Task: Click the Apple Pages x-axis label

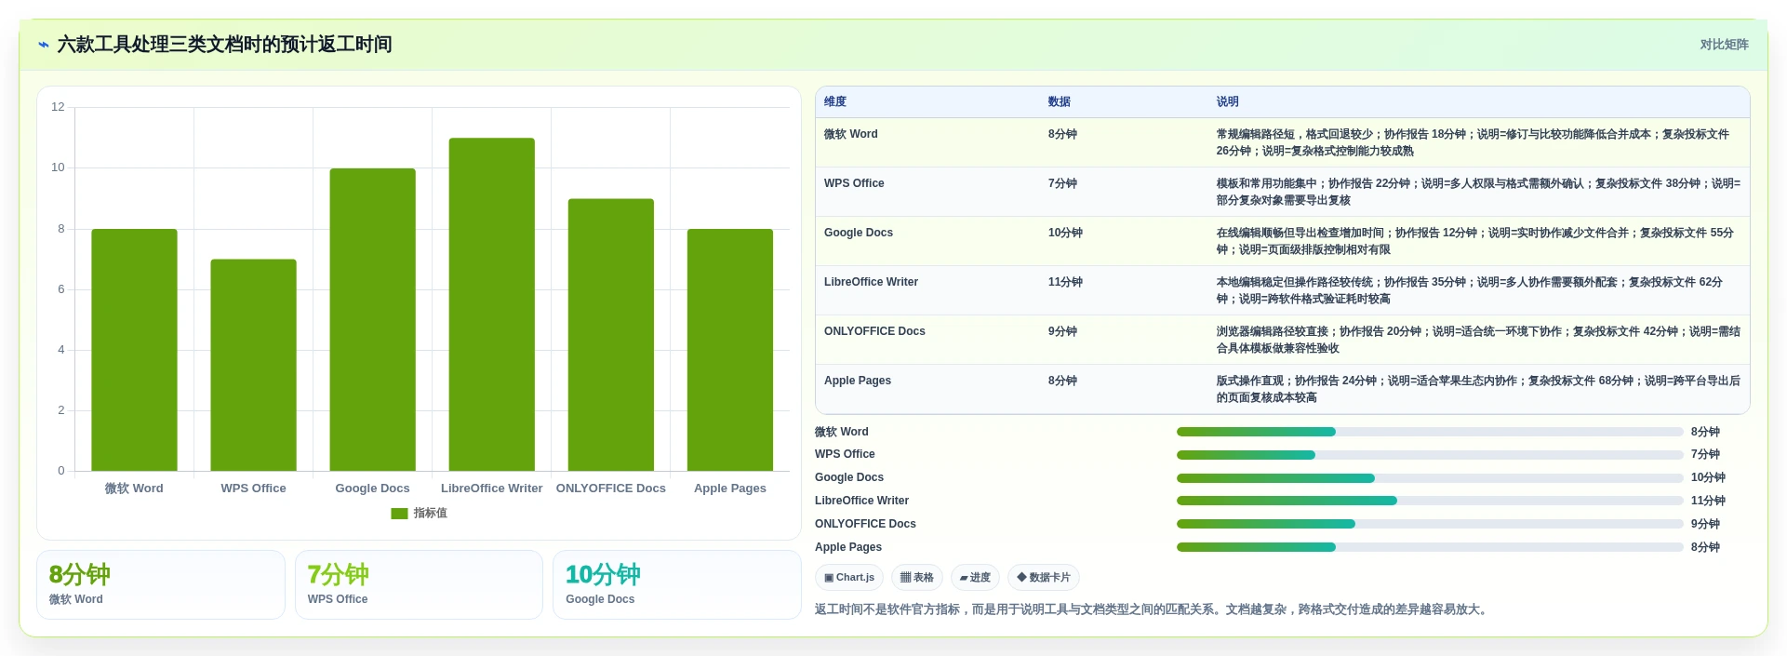Action: pos(729,489)
